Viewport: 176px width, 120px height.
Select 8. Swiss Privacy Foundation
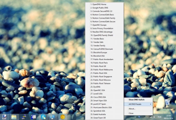104,28
